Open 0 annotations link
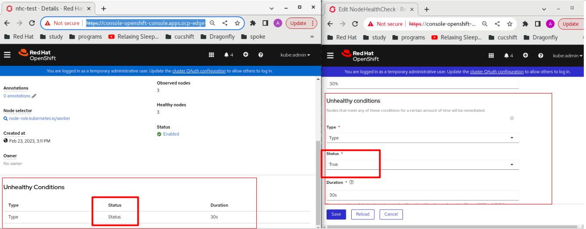Screen dimensions: 586x229 (x=17, y=96)
